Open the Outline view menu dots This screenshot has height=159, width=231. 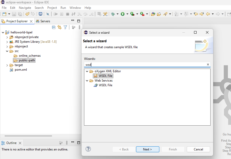click(67, 143)
